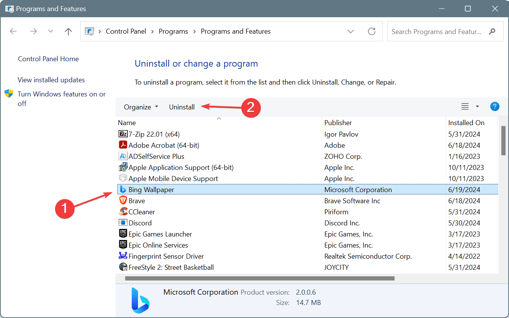
Task: Click the Back navigation arrow
Action: tap(13, 31)
